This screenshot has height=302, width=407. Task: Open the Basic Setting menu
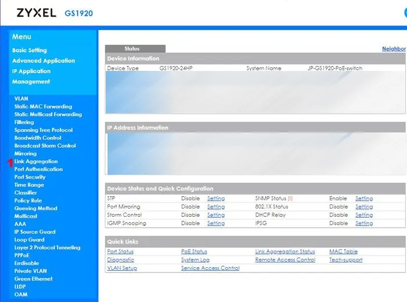[x=29, y=51]
